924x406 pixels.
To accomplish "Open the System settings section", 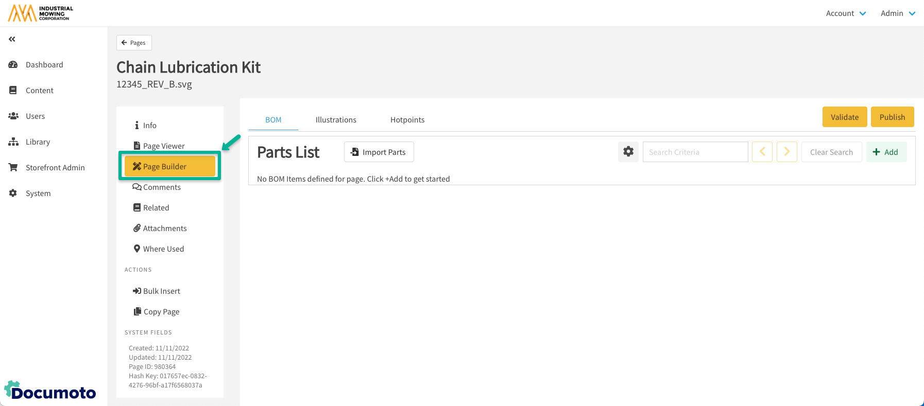I will [38, 193].
